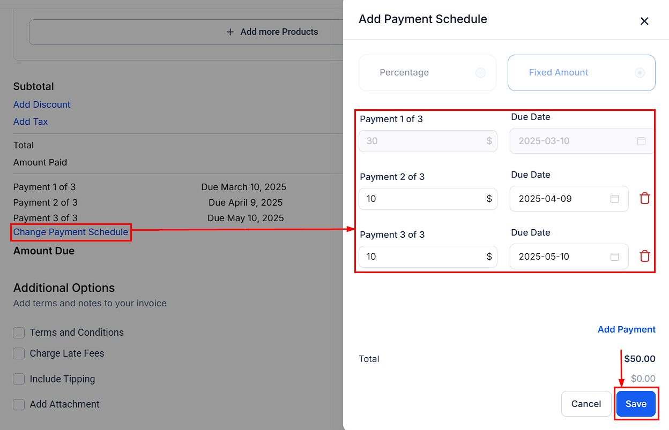669x430 pixels.
Task: Click Add Tax link
Action: (x=31, y=122)
